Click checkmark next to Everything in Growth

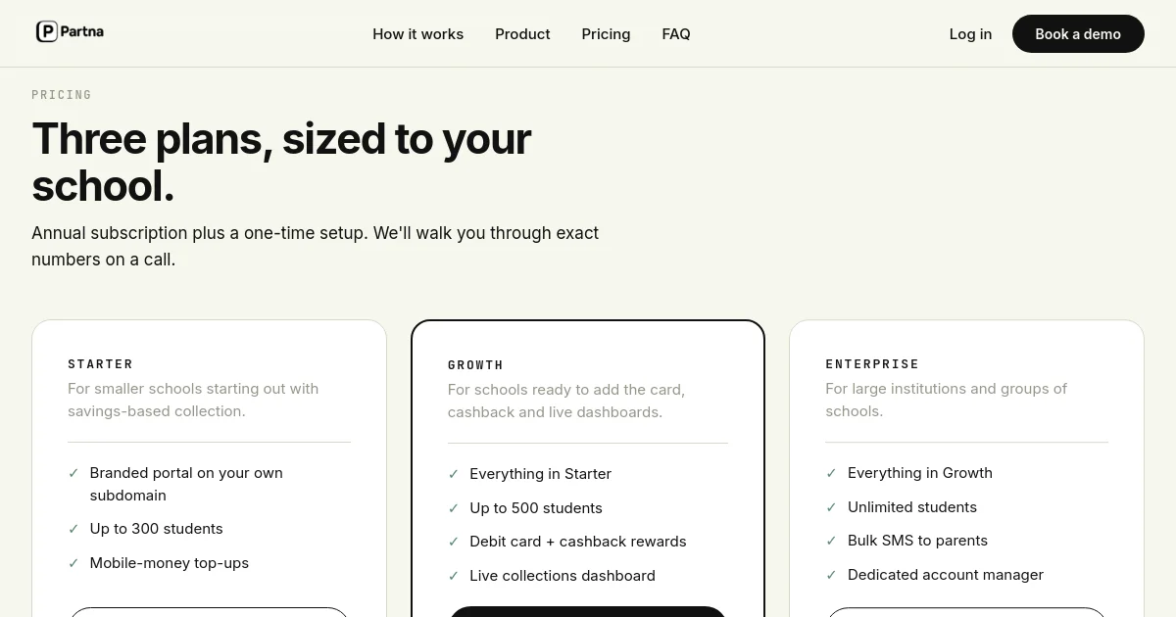[831, 473]
